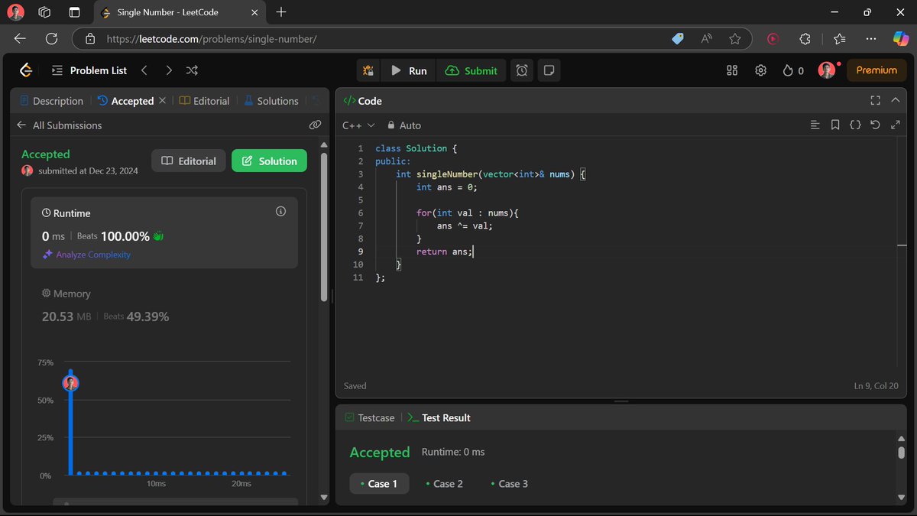This screenshot has width=917, height=516.
Task: Expand editor to fullscreen arrows icon
Action: click(896, 125)
